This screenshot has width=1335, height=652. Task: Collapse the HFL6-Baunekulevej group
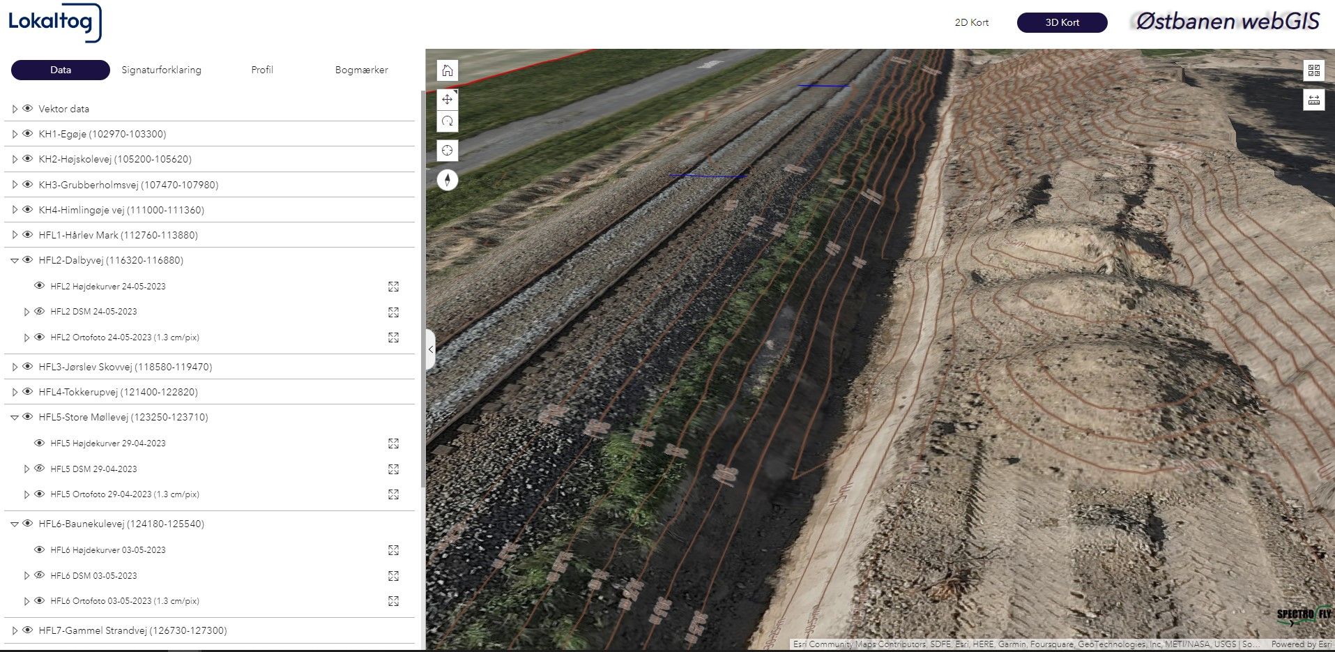click(15, 524)
